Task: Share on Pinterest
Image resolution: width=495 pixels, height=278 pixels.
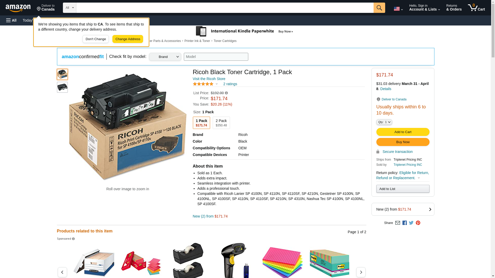Action: click(418, 223)
